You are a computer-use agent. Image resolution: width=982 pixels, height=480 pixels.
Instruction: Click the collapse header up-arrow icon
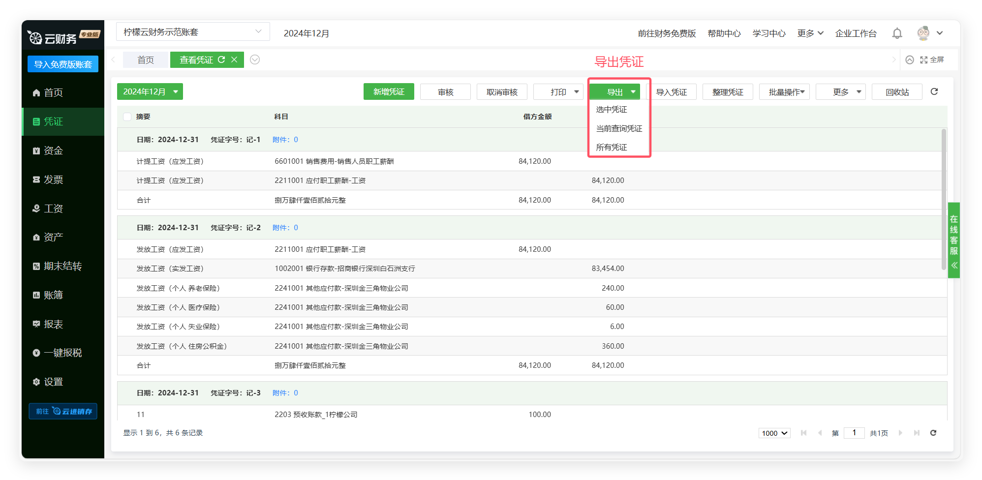click(x=910, y=60)
